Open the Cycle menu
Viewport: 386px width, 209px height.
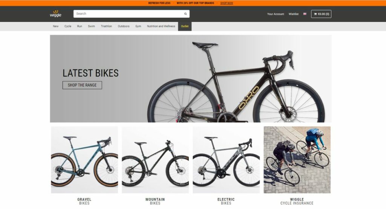tap(68, 26)
